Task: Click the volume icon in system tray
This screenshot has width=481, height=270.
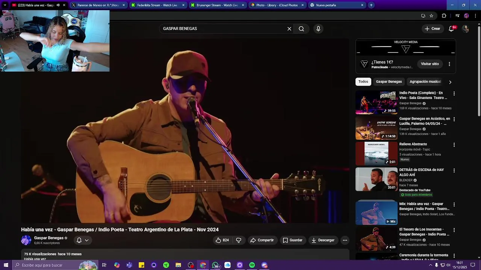Action: (x=448, y=265)
